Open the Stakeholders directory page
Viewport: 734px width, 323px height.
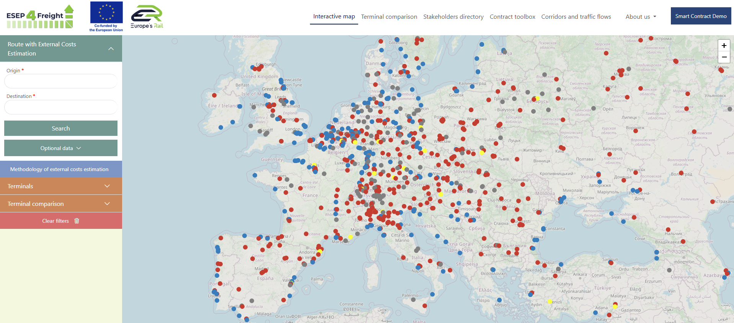pyautogui.click(x=453, y=16)
